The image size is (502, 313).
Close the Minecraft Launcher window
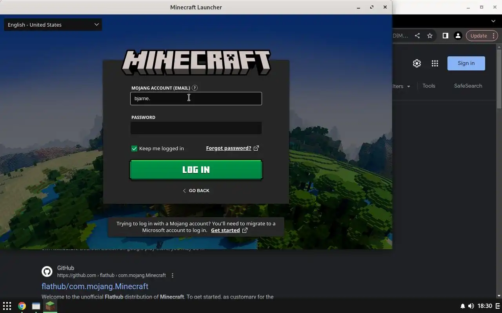tap(385, 7)
